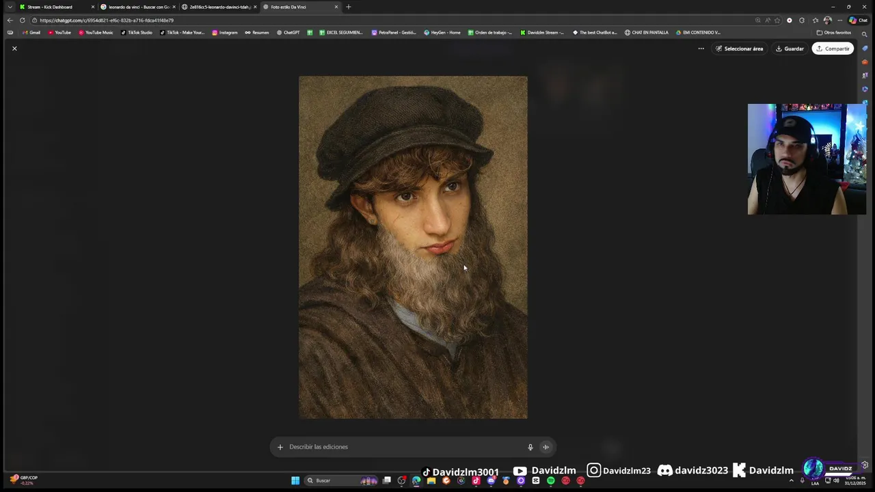Open the CHAT EN PANTALLA bookmark

pos(646,32)
